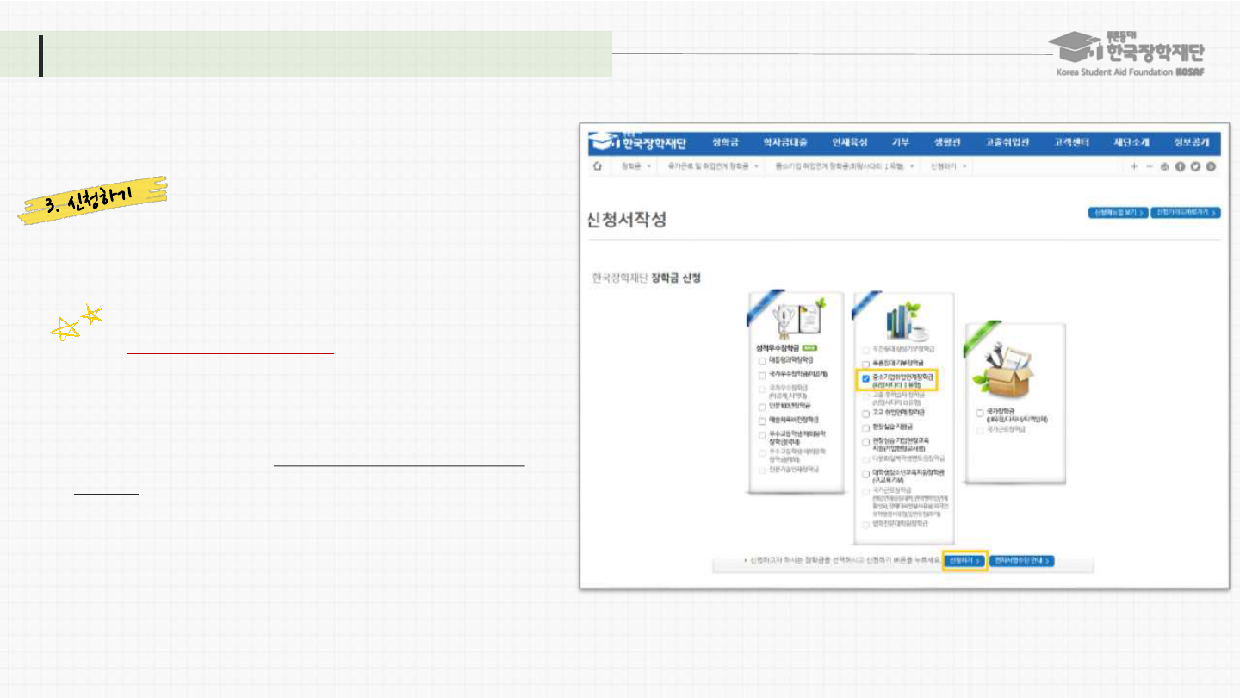Image resolution: width=1240 pixels, height=698 pixels.
Task: Click the home icon in breadcrumb bar
Action: point(597,165)
